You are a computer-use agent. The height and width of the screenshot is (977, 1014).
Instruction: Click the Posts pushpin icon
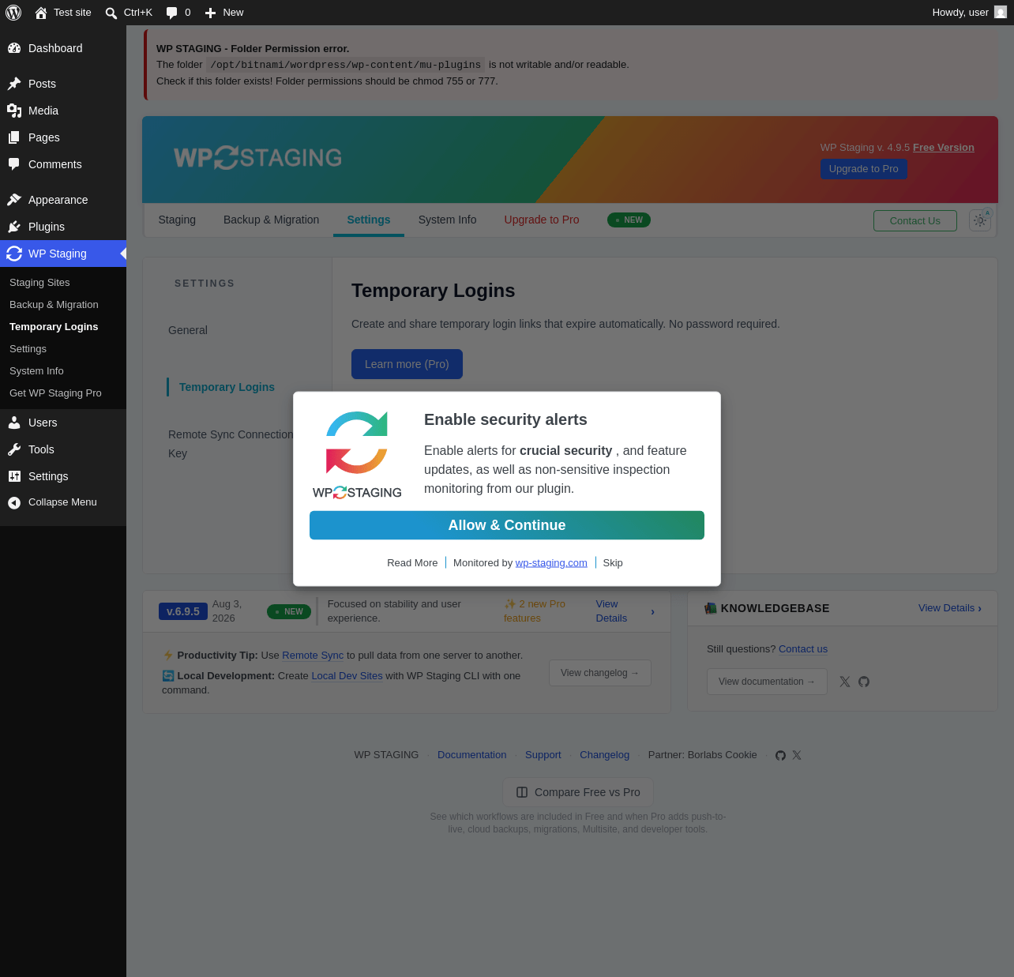(14, 84)
